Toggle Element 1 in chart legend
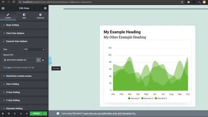The image size is (208, 117). coord(134,98)
